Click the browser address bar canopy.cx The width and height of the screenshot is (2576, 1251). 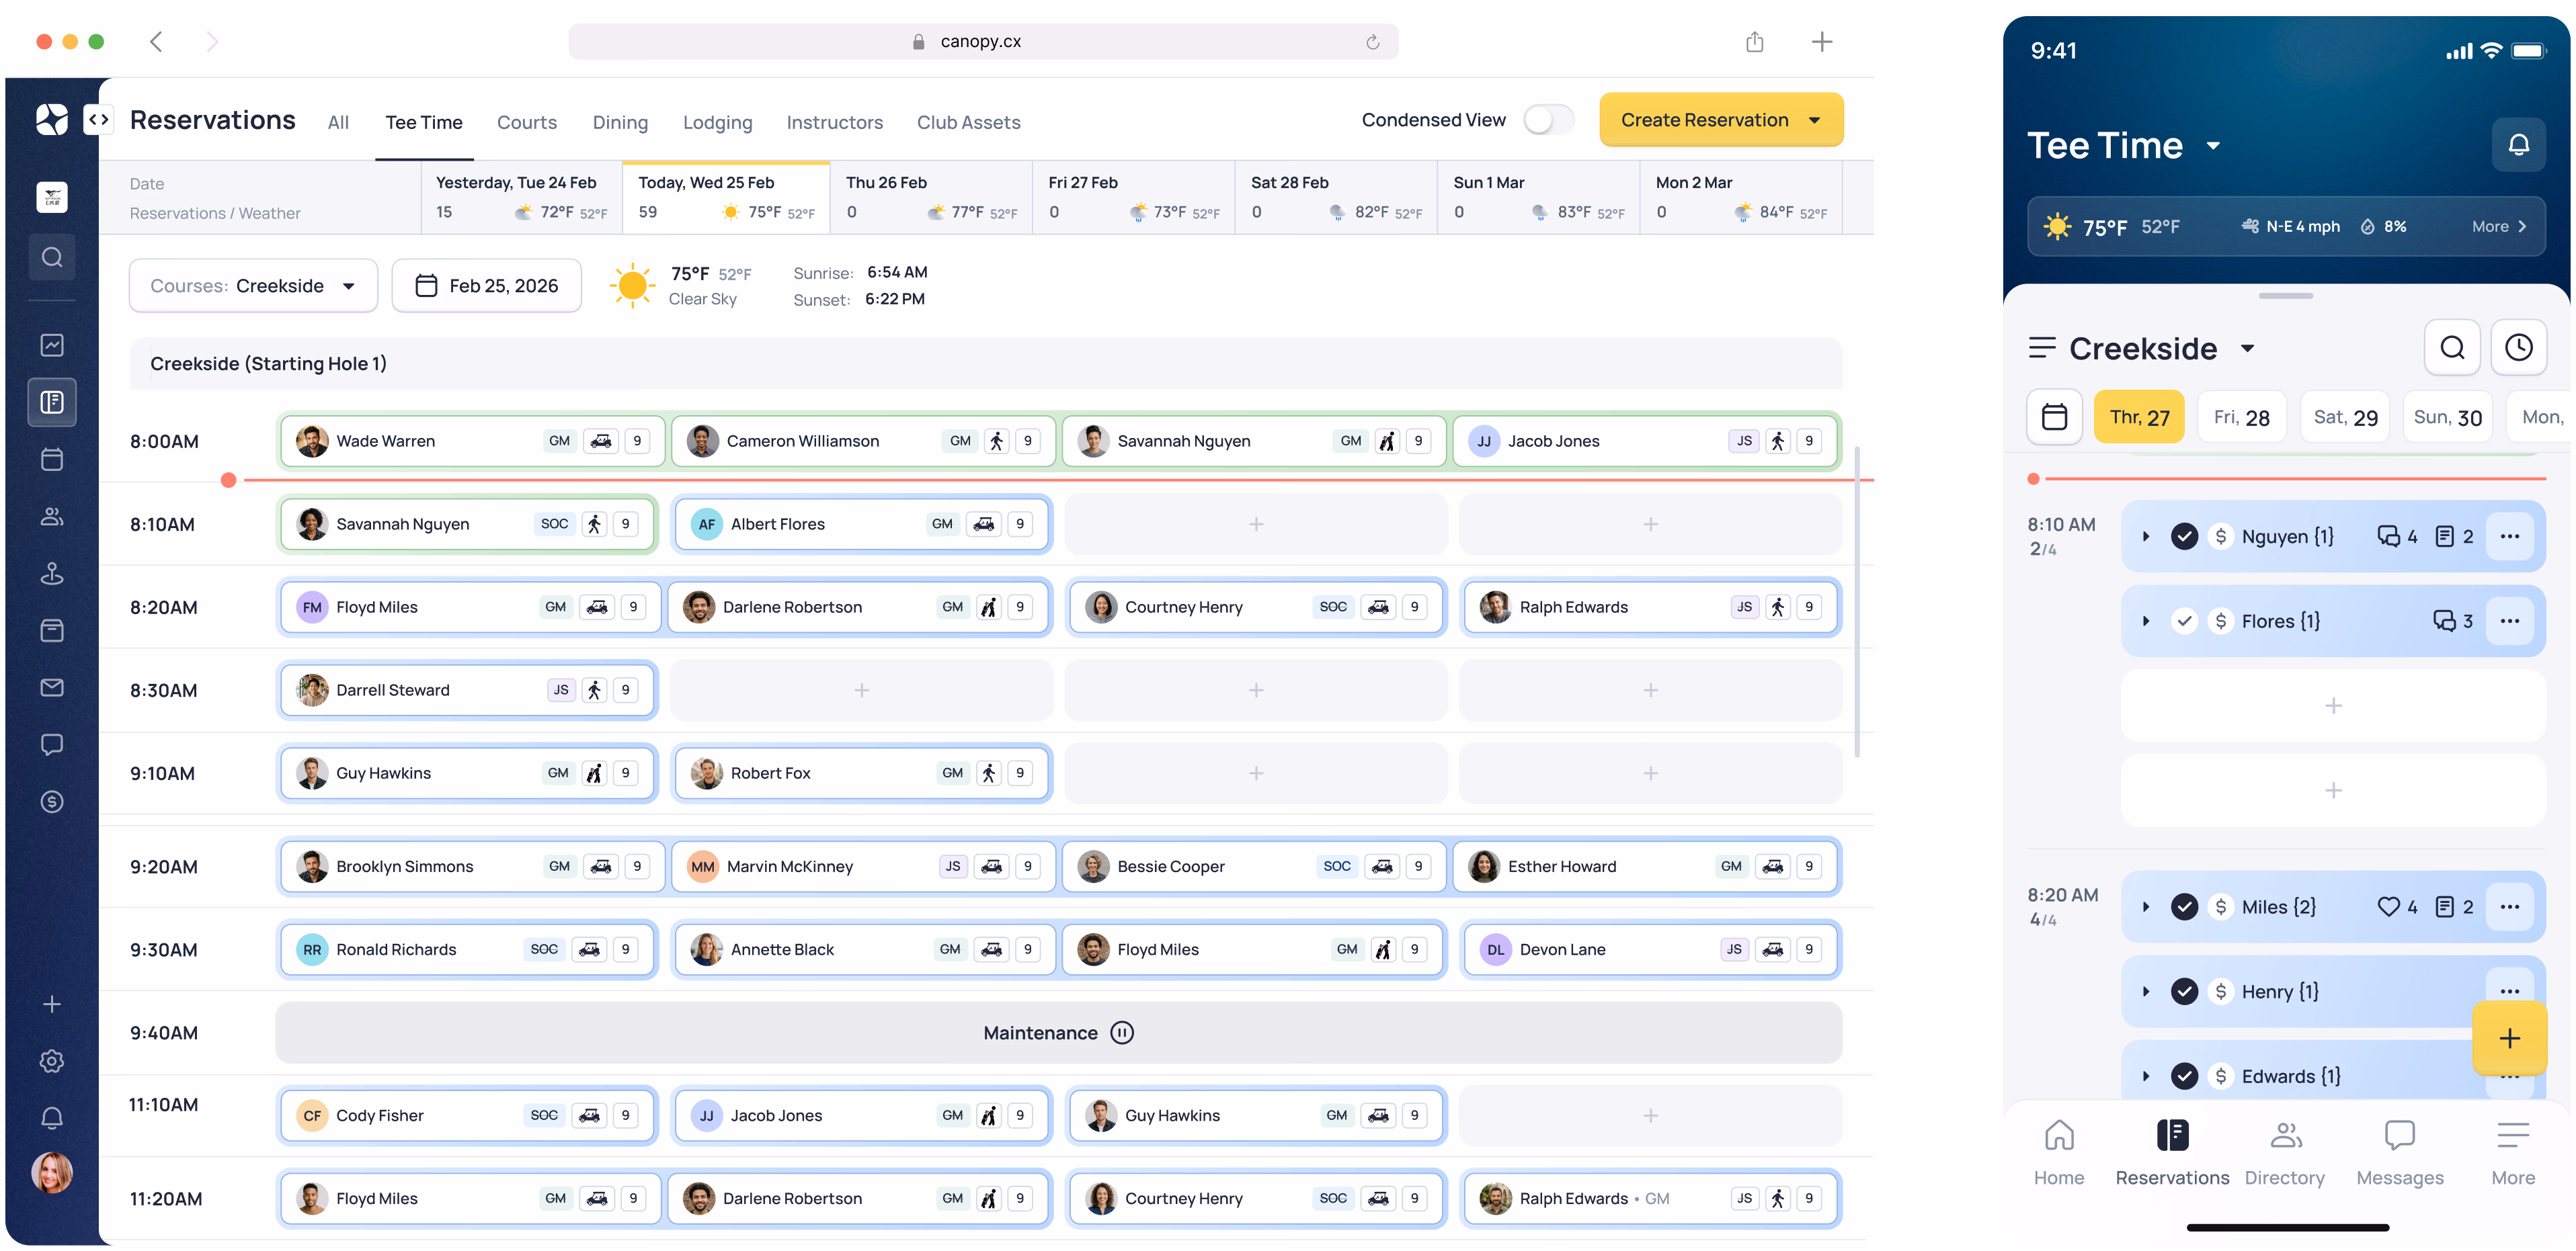point(983,42)
